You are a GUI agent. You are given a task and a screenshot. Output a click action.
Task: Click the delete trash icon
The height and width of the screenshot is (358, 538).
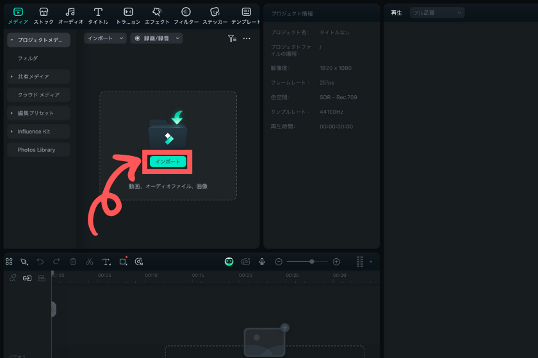(73, 261)
